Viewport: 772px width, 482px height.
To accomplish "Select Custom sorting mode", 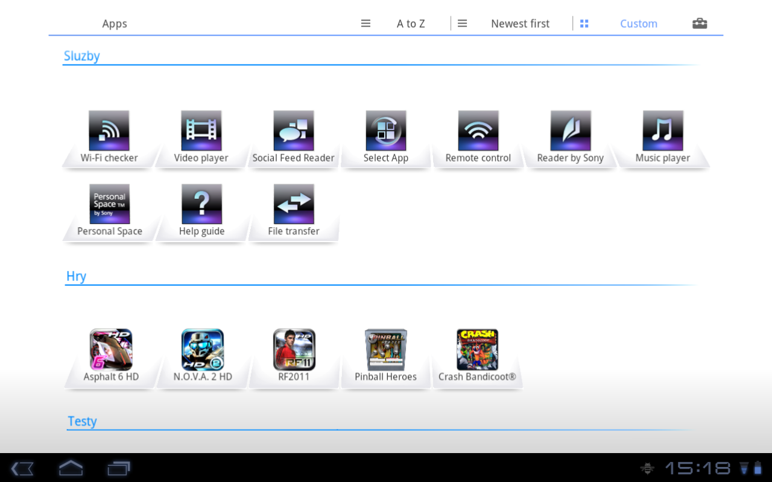I will (x=639, y=23).
